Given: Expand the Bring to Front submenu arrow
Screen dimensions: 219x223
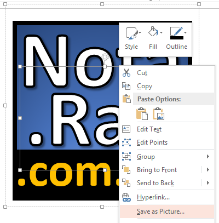Looking at the screenshot, I should pos(208,170).
